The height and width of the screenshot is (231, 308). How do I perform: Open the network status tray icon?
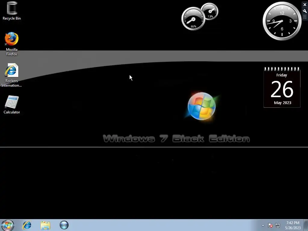point(278,225)
